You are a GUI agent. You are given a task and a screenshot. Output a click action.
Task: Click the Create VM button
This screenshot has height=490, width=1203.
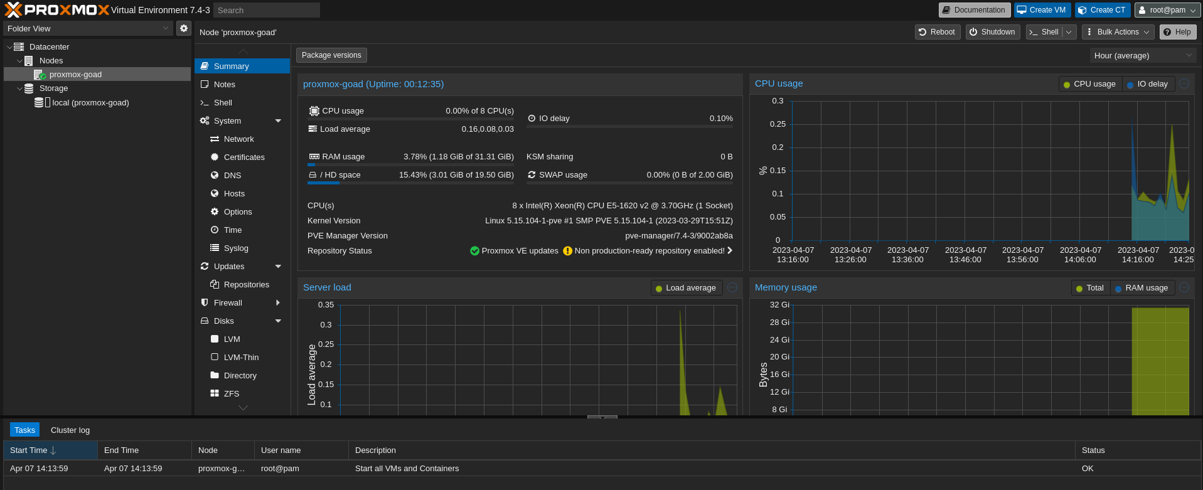tap(1042, 10)
